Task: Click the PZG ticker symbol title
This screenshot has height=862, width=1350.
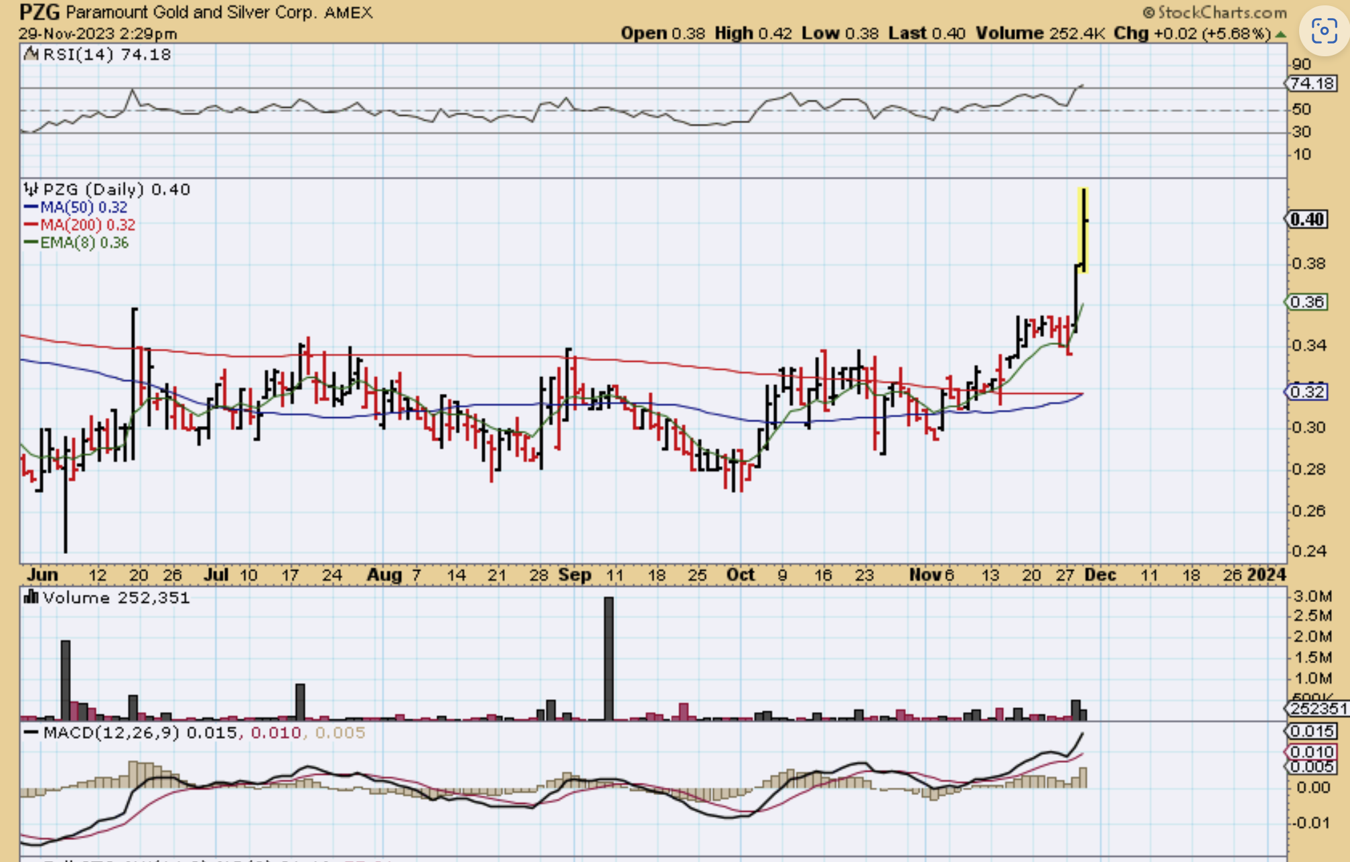Action: (x=40, y=12)
